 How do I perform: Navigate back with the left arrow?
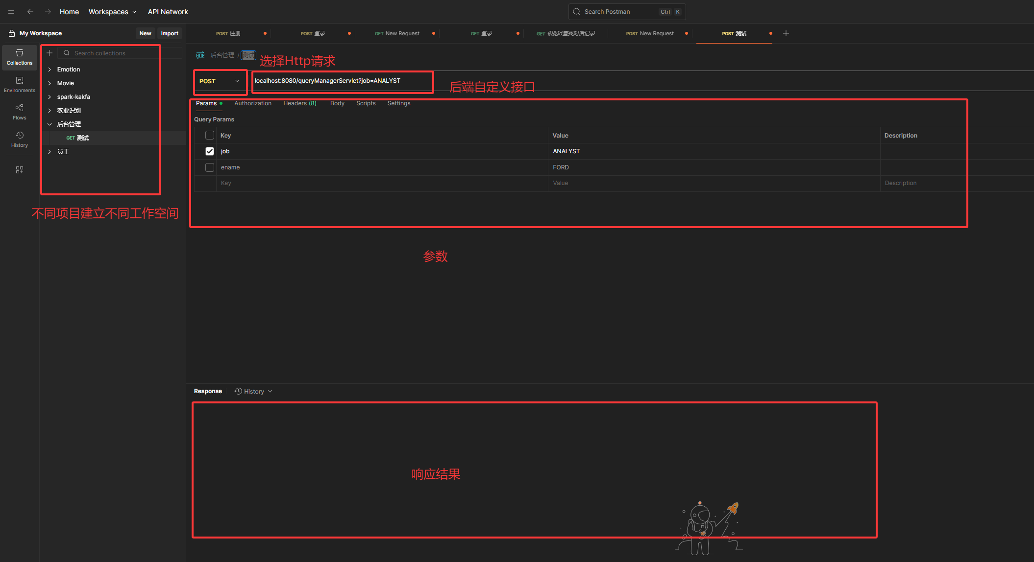pos(30,12)
